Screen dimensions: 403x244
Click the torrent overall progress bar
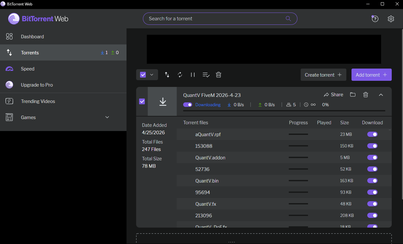point(284,111)
